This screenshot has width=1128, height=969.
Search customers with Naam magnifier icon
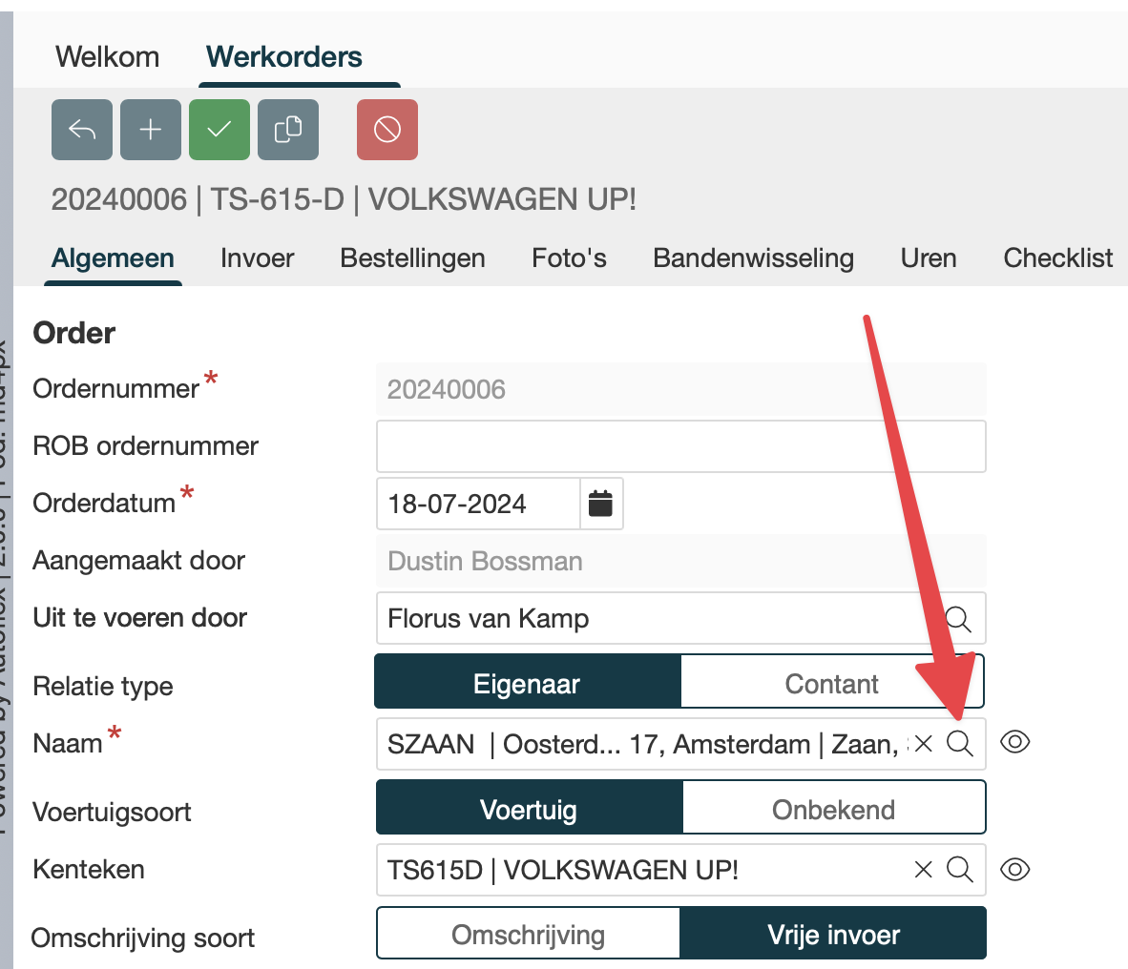960,743
